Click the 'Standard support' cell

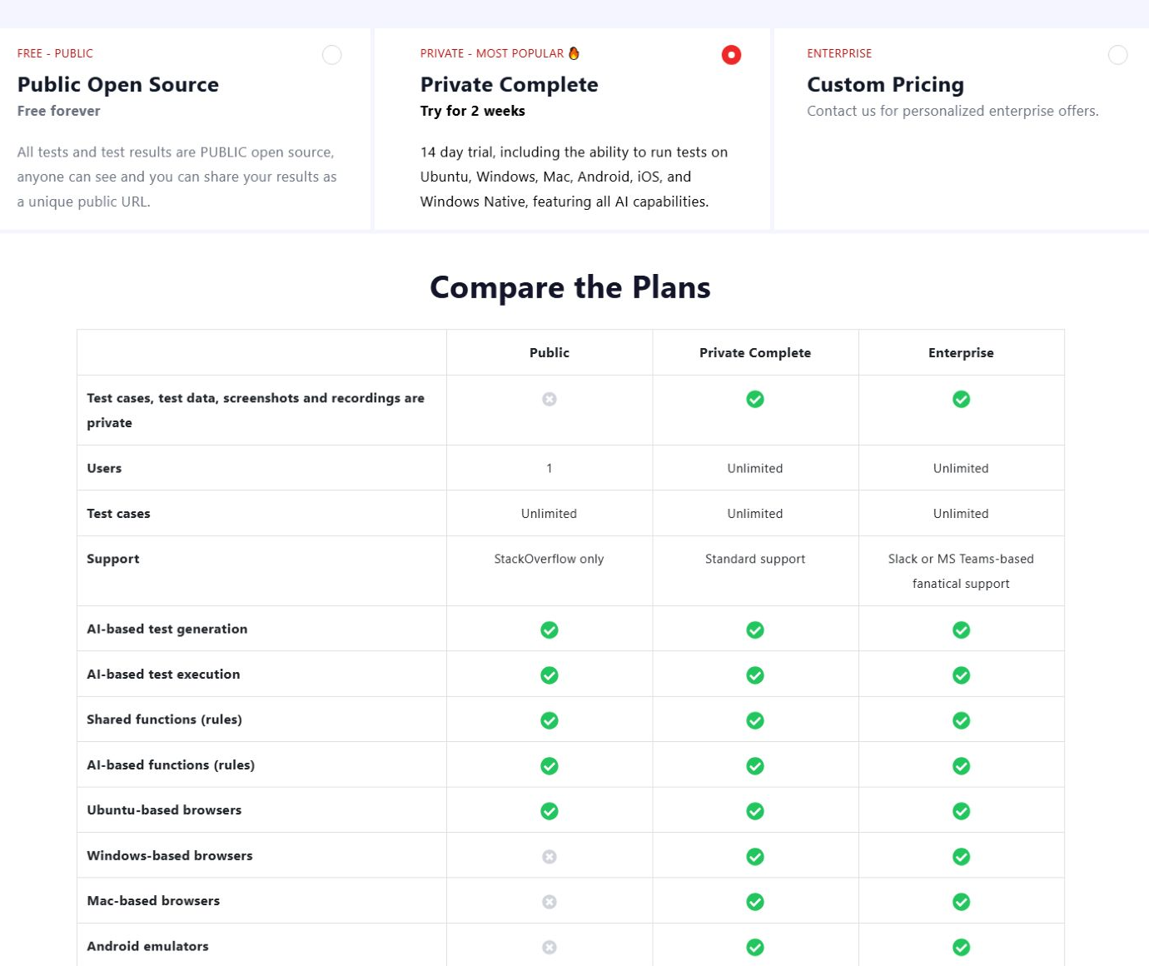point(755,559)
